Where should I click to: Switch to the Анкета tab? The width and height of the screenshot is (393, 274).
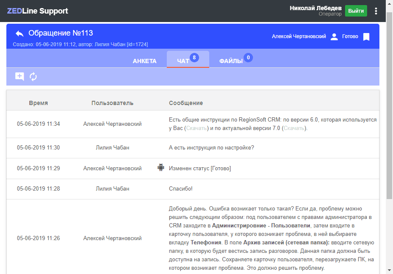click(144, 61)
